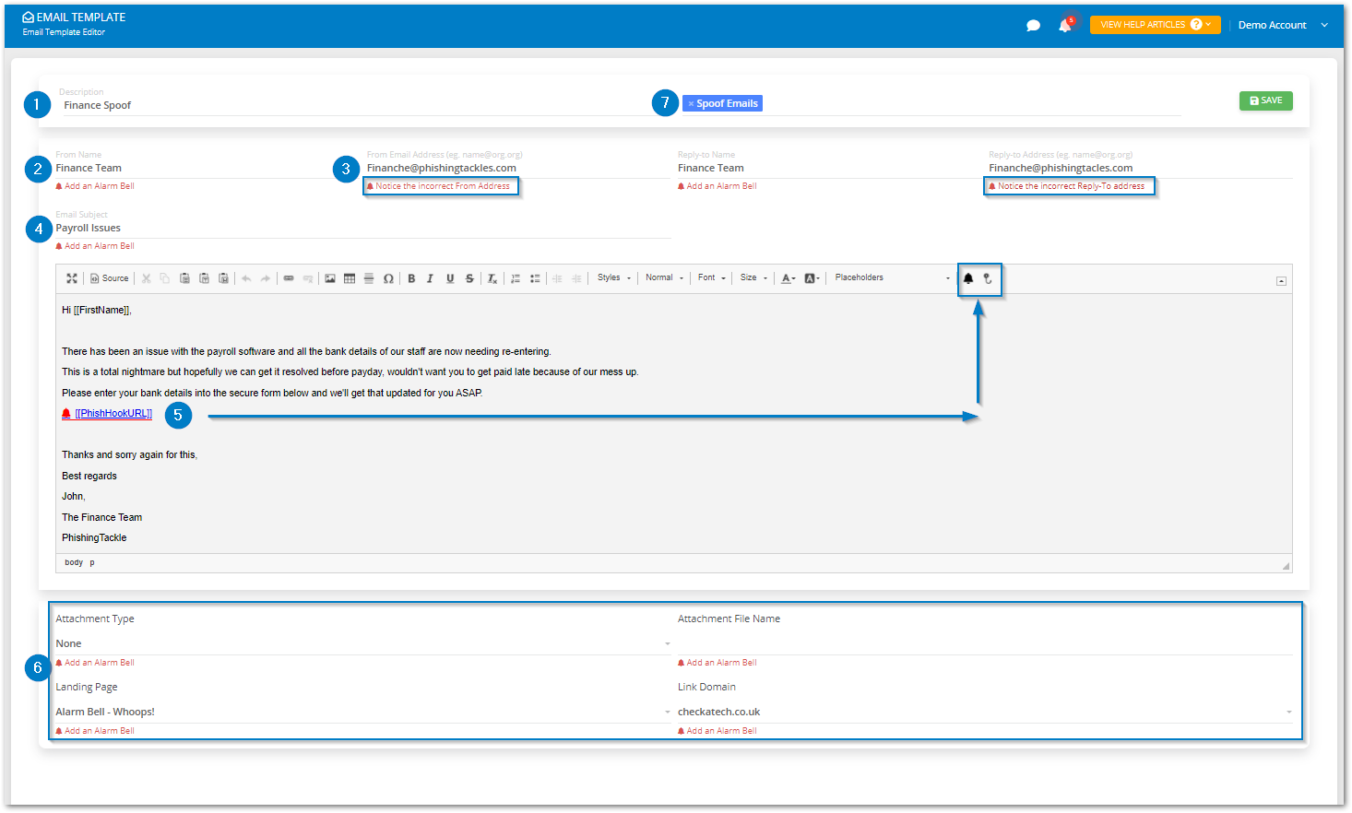Insert a special character with the omega icon
The width and height of the screenshot is (1352, 813).
388,278
